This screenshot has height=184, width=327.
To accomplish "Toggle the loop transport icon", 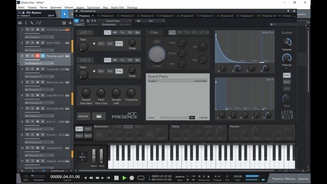I will (141, 178).
